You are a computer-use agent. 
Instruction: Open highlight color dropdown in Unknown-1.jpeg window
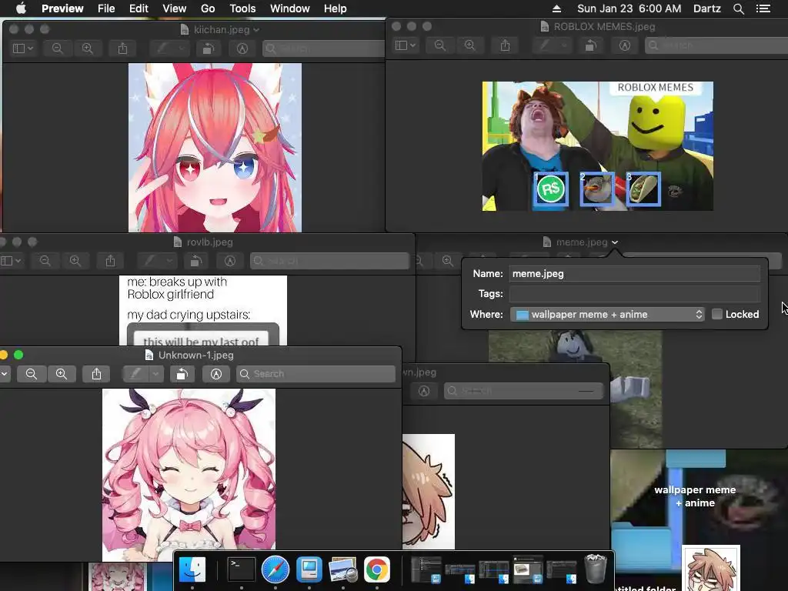(156, 374)
